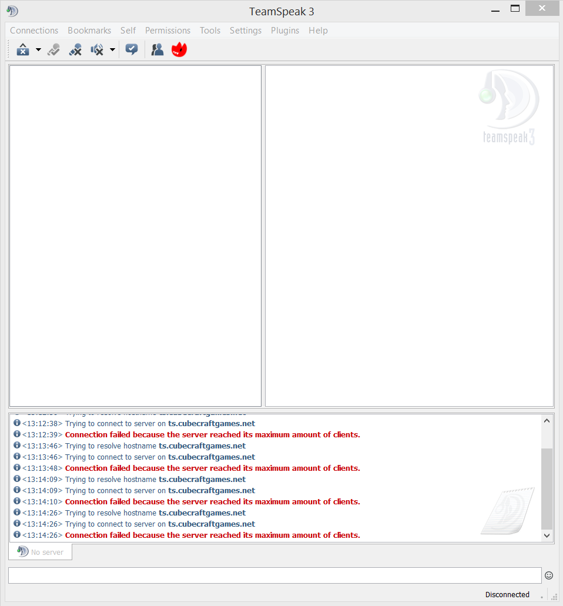Click hostname link in 13:14:09 resolve line
563x606 pixels.
coord(202,480)
